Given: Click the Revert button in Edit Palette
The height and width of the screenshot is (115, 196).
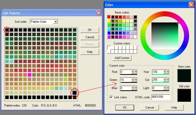Looking at the screenshot, I should click(90, 44).
